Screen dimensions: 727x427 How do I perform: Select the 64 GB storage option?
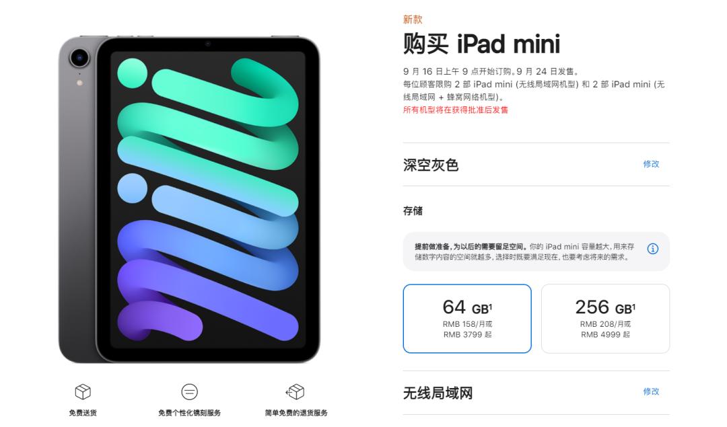click(467, 319)
